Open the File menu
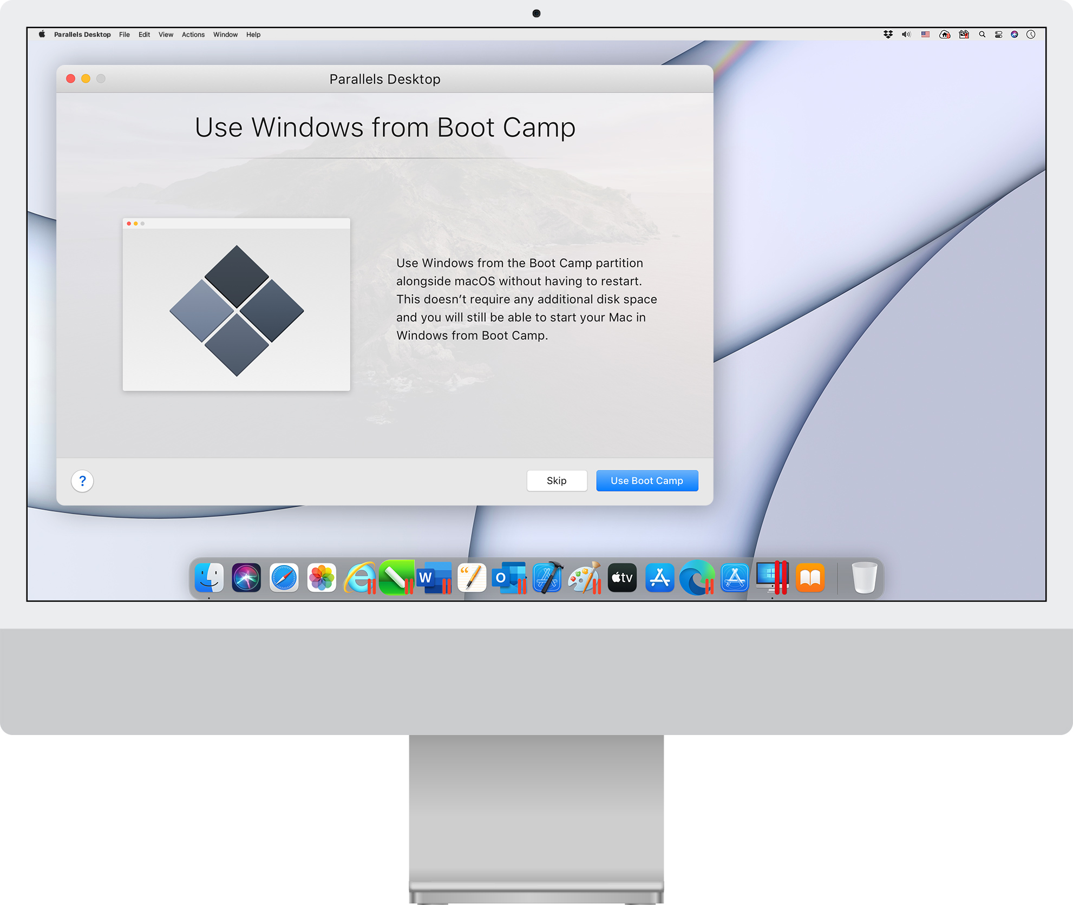The width and height of the screenshot is (1073, 905). [x=125, y=34]
